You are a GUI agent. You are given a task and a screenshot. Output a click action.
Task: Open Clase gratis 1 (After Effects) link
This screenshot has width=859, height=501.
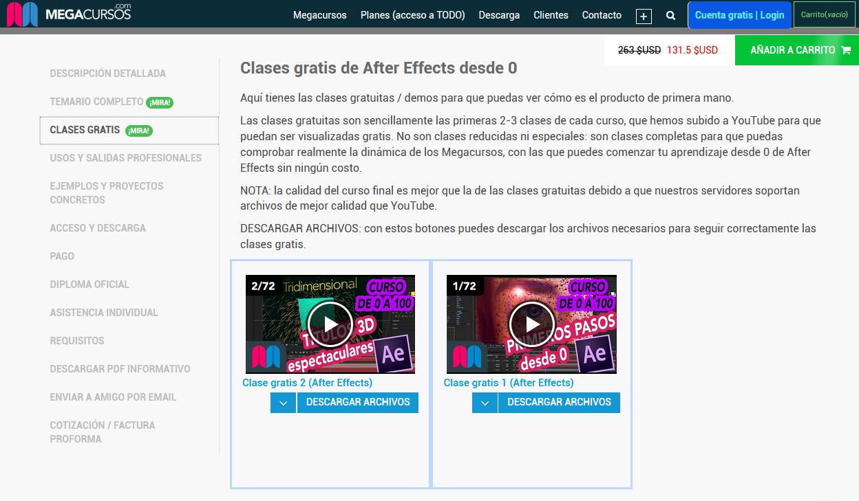coord(509,383)
